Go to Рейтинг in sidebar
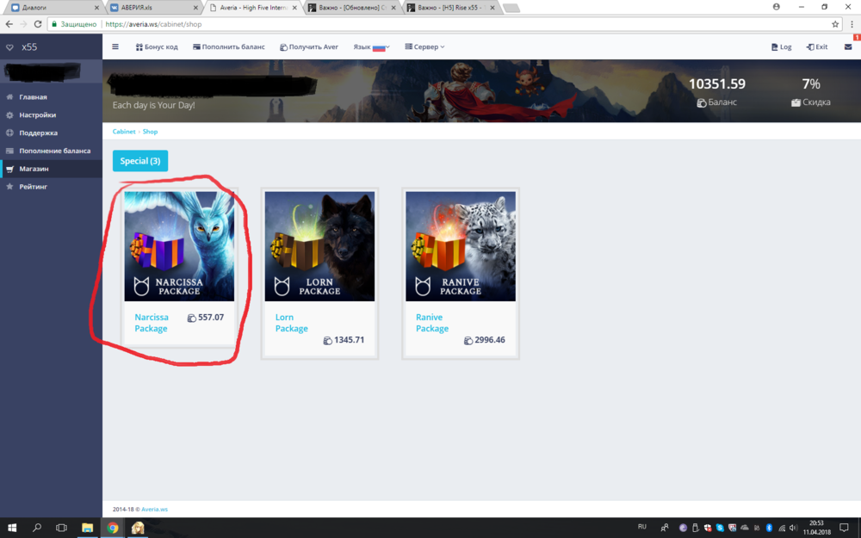 point(33,187)
